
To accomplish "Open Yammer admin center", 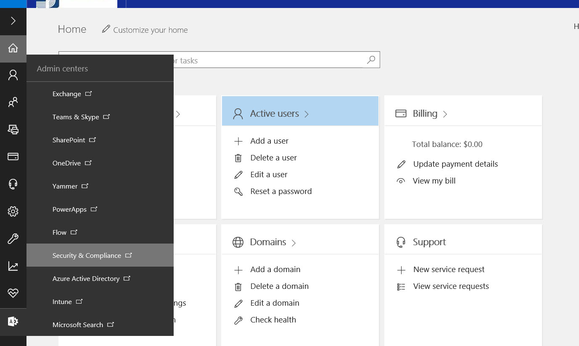I will pyautogui.click(x=100, y=186).
